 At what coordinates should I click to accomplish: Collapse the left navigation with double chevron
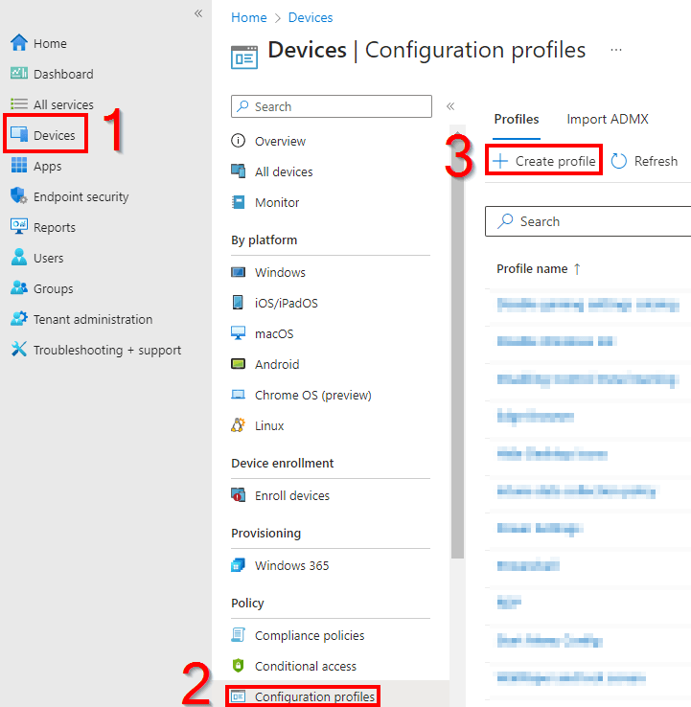pos(198,13)
